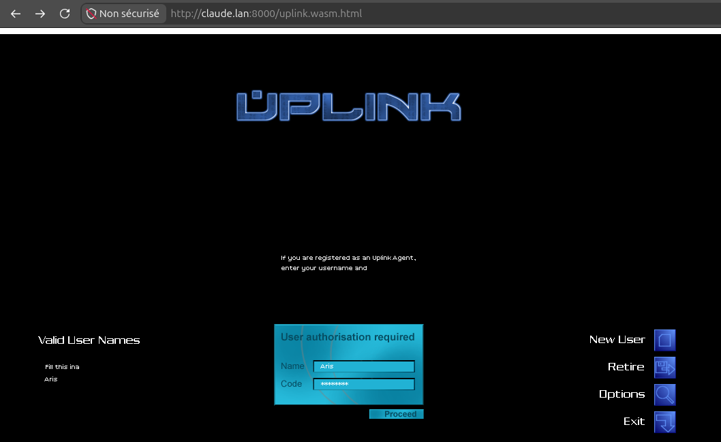721x442 pixels.
Task: Click the browser address bar URL
Action: pyautogui.click(x=266, y=14)
